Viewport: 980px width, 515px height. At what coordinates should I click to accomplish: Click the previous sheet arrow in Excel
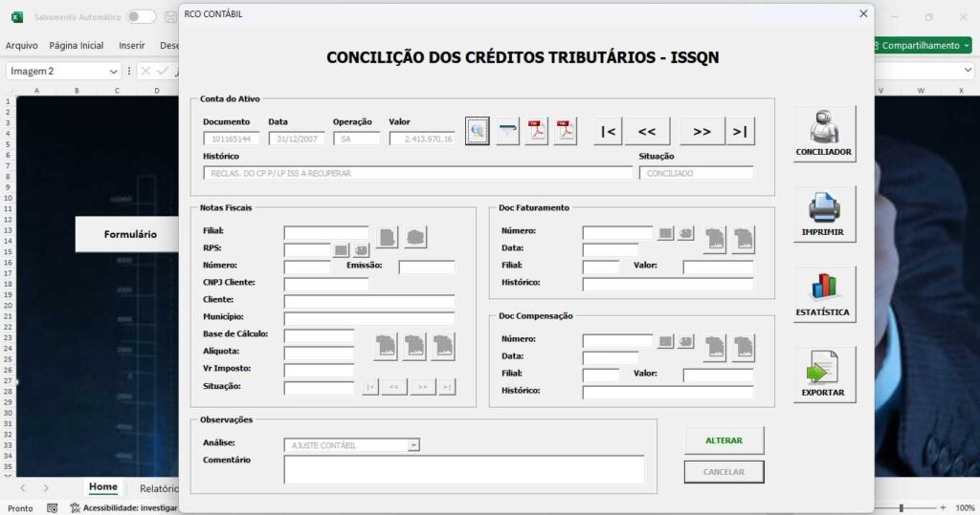point(23,488)
